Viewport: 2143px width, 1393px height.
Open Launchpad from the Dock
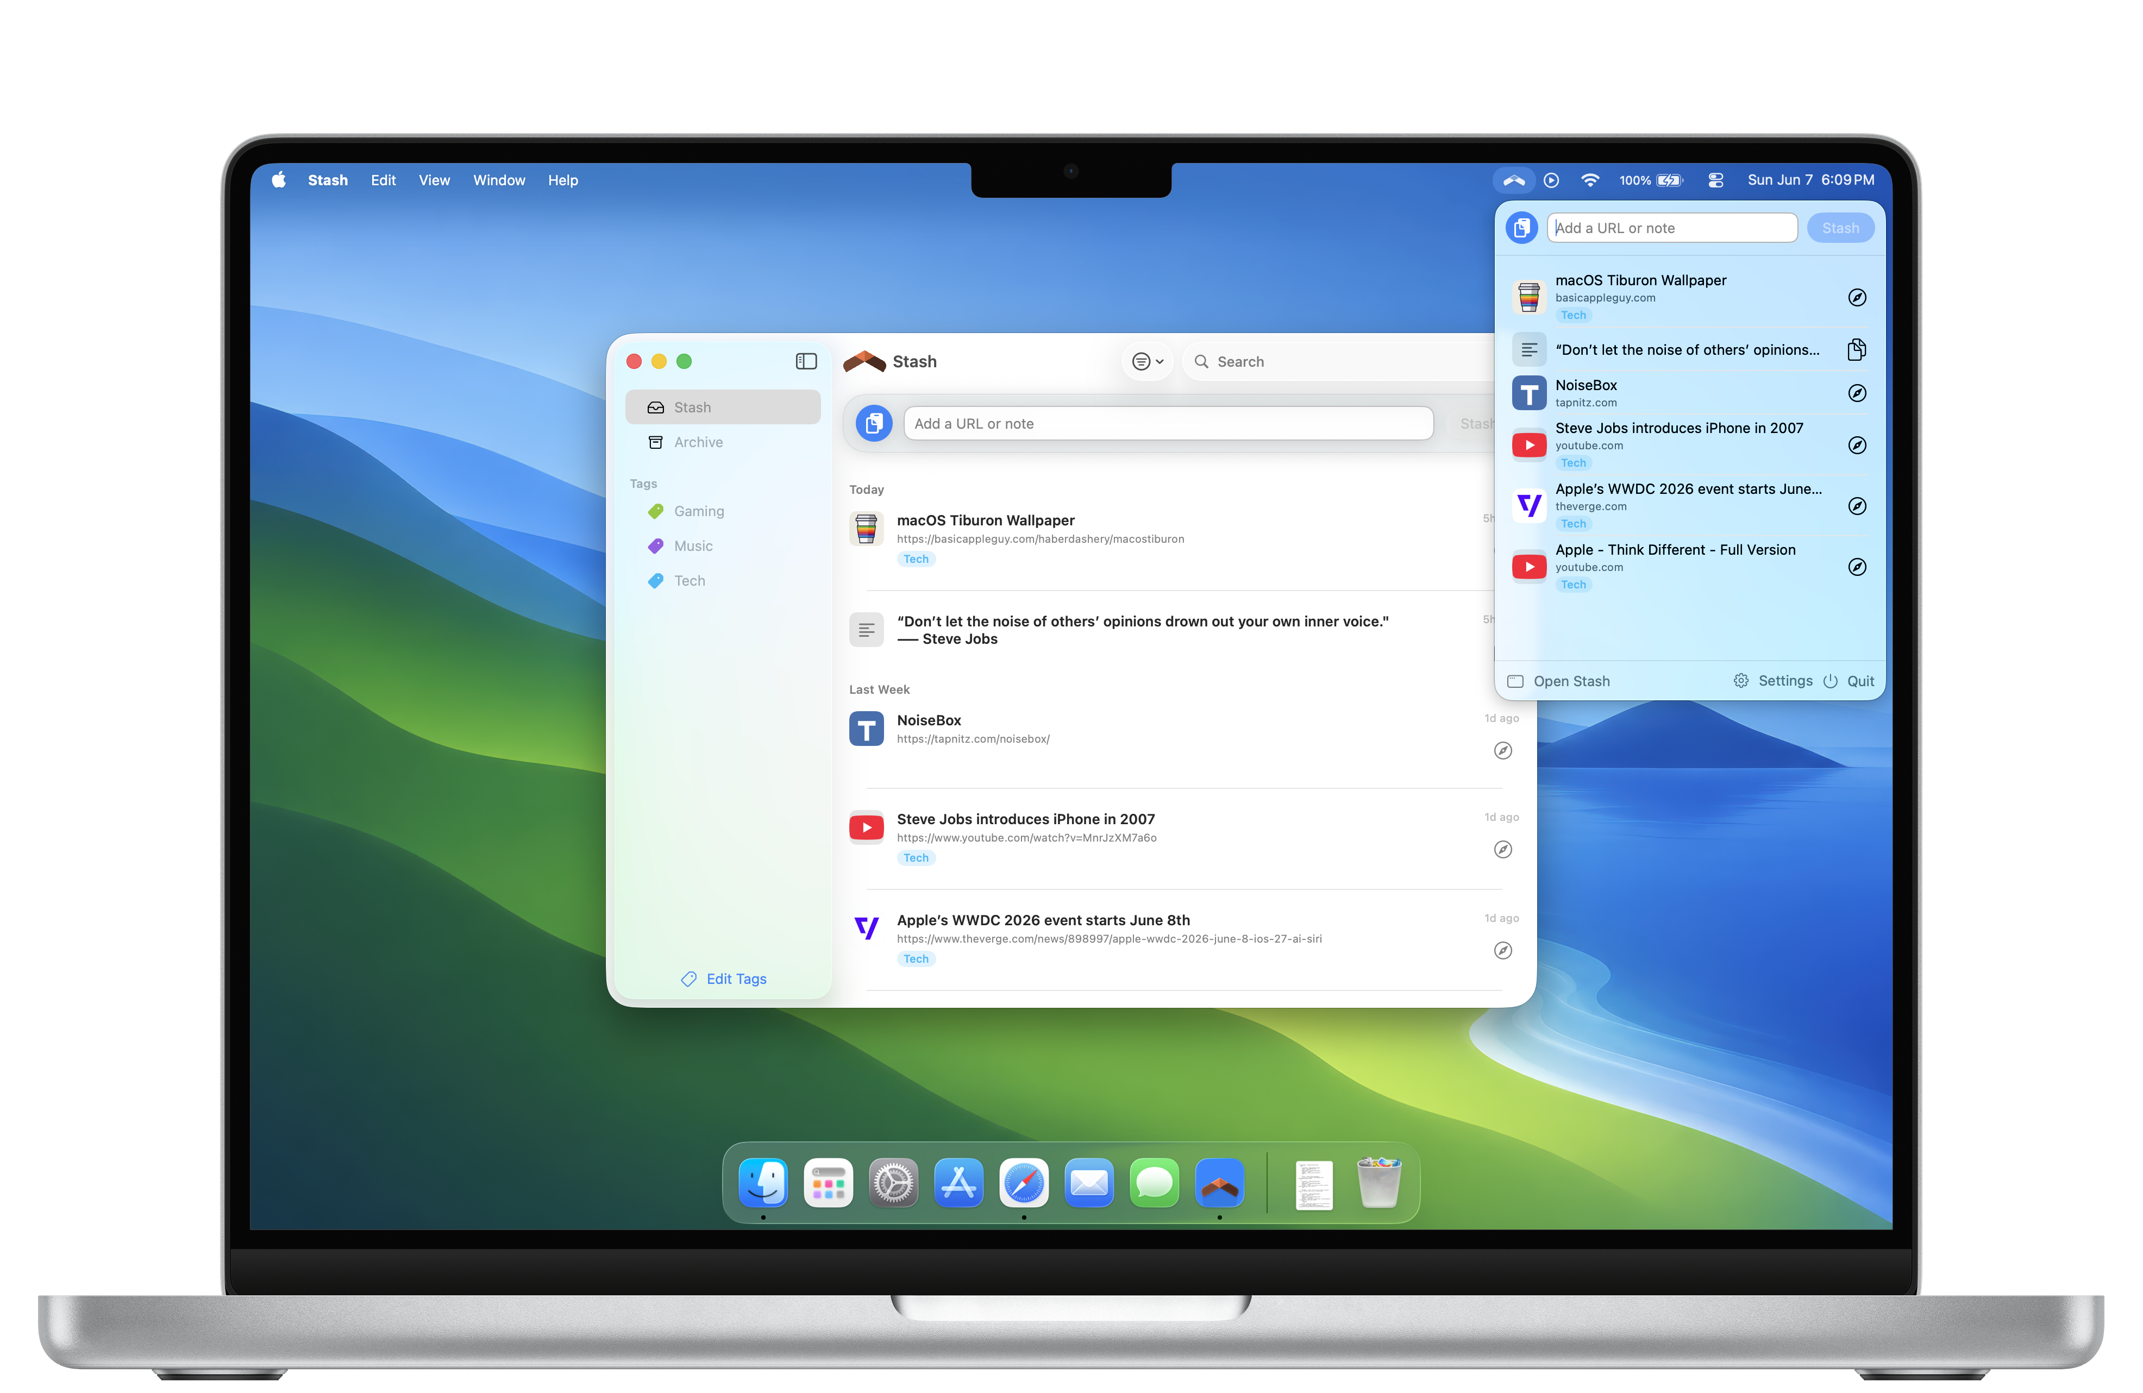tap(829, 1182)
